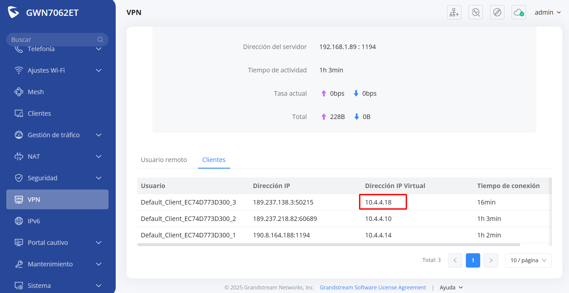Open the 10 / página size selector

click(x=528, y=260)
